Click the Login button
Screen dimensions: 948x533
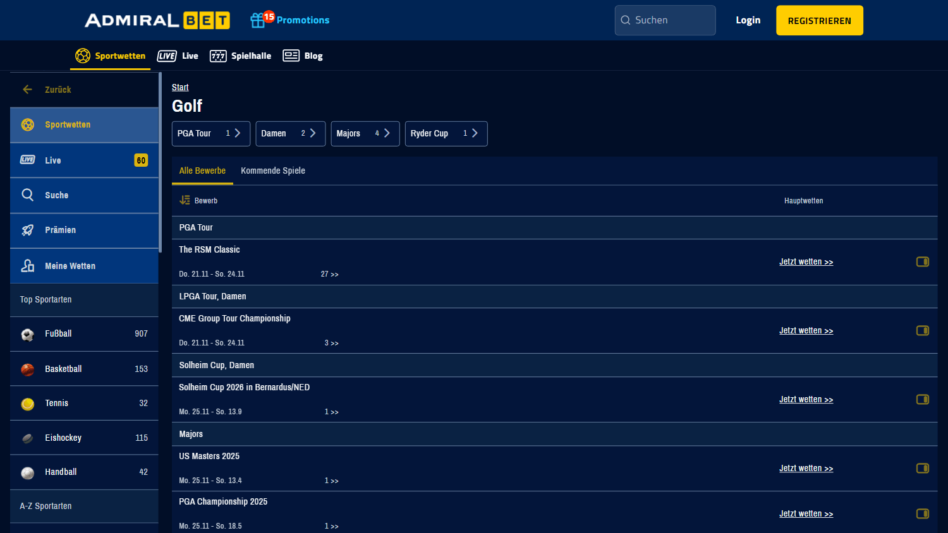[748, 20]
